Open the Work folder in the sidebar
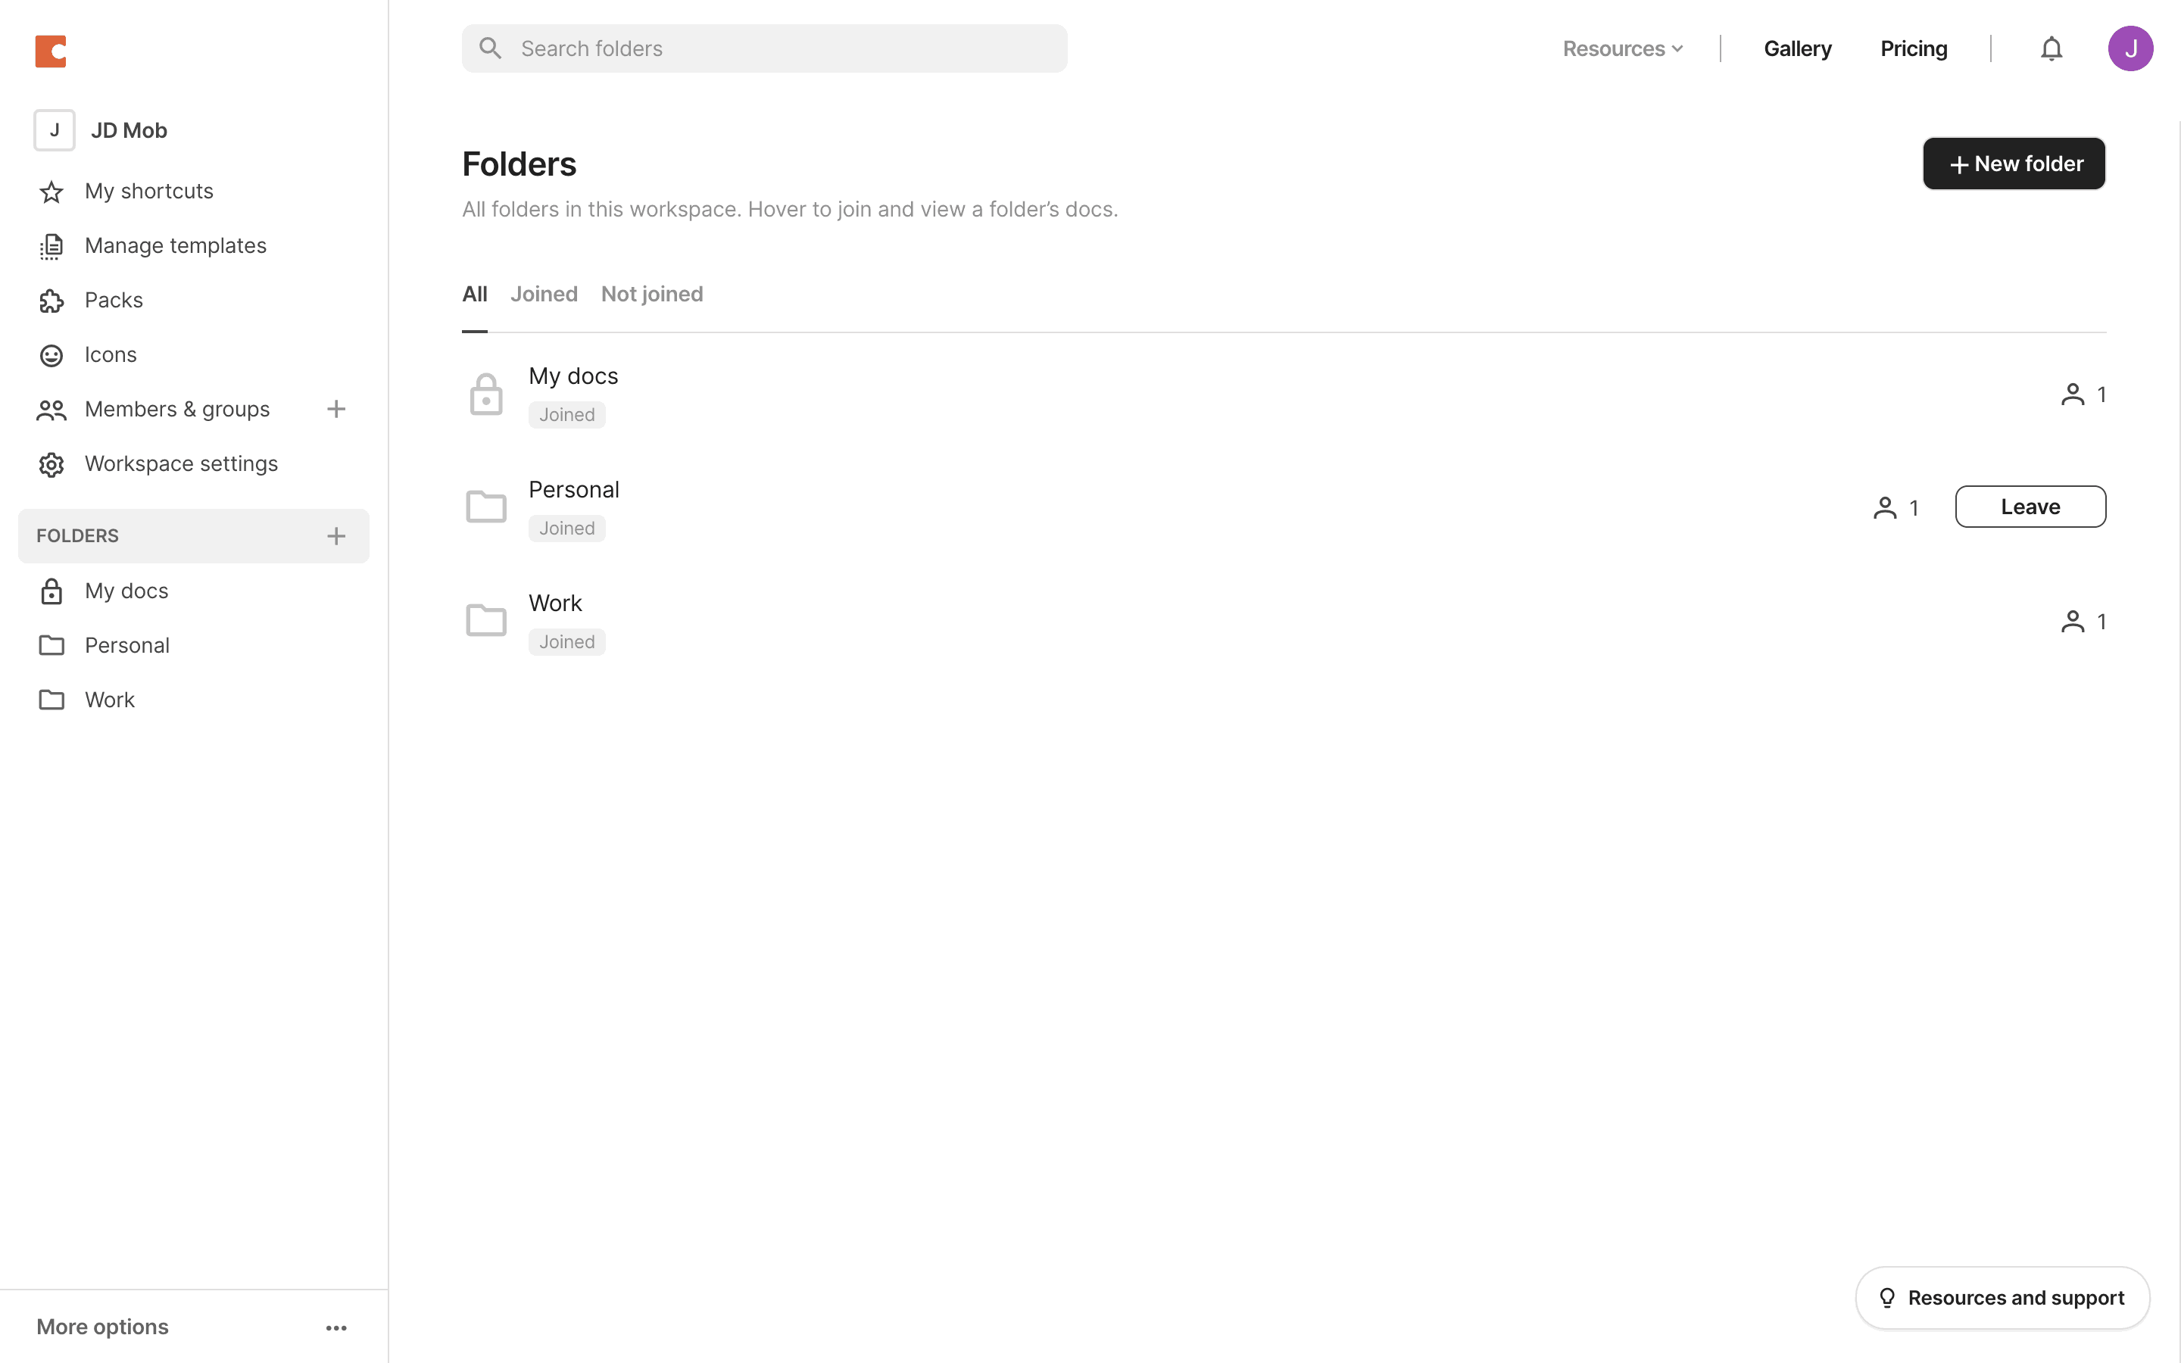This screenshot has height=1363, width=2181. [x=109, y=700]
